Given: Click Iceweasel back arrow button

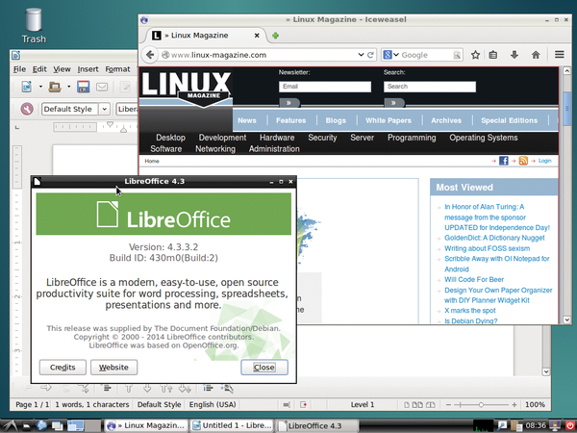Looking at the screenshot, I should tap(150, 55).
